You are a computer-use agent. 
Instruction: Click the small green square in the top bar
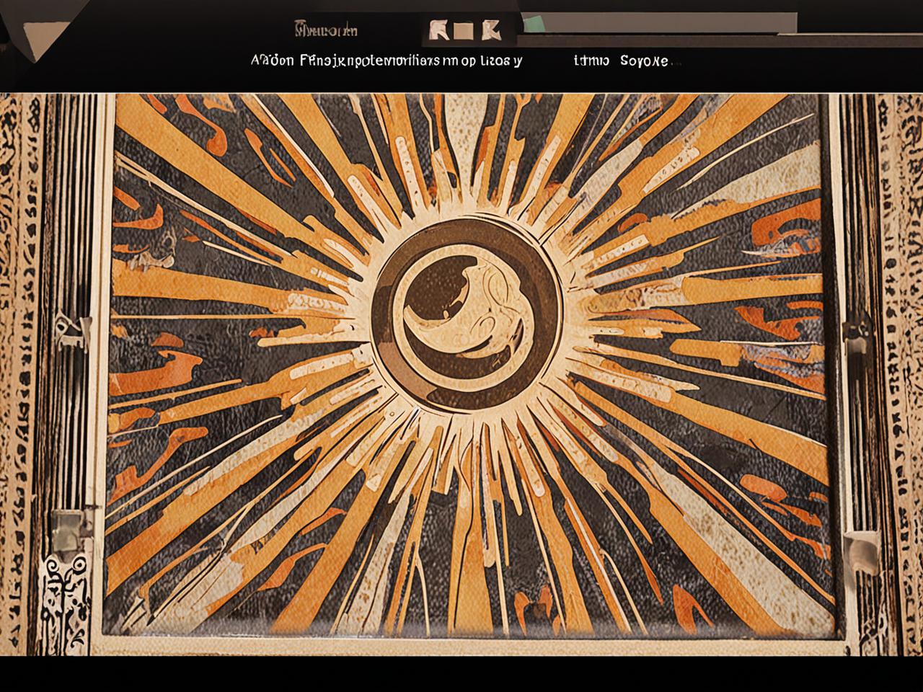(534, 24)
